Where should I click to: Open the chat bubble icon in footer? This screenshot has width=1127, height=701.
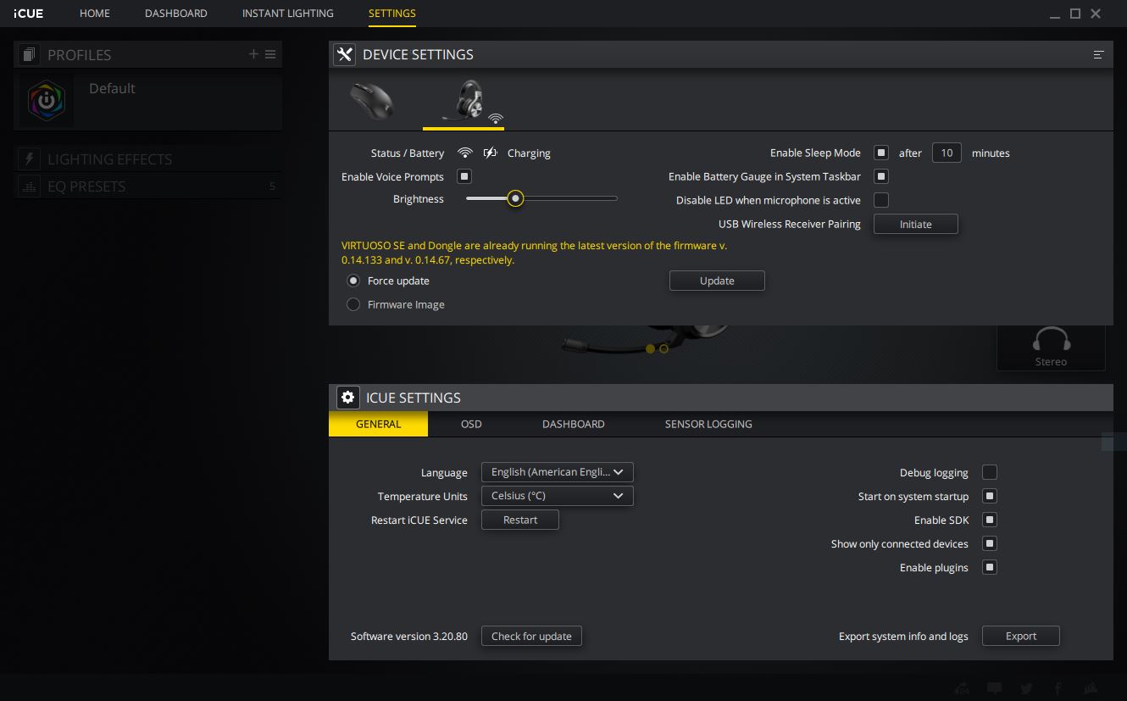(995, 688)
